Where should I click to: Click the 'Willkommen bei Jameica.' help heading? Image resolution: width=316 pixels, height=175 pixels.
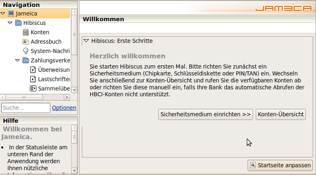coord(32,133)
